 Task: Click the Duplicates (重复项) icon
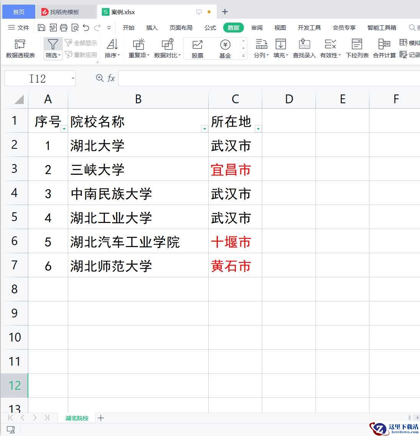pyautogui.click(x=138, y=44)
